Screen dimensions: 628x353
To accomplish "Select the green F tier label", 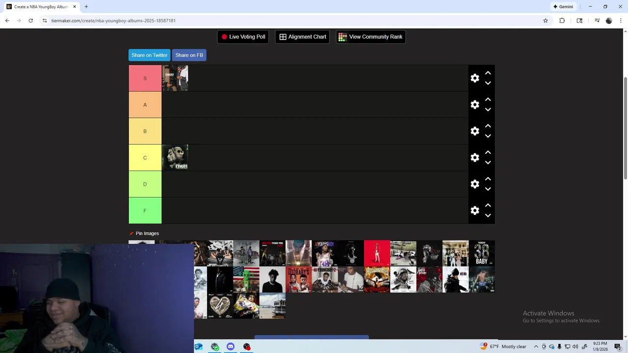I will (145, 211).
